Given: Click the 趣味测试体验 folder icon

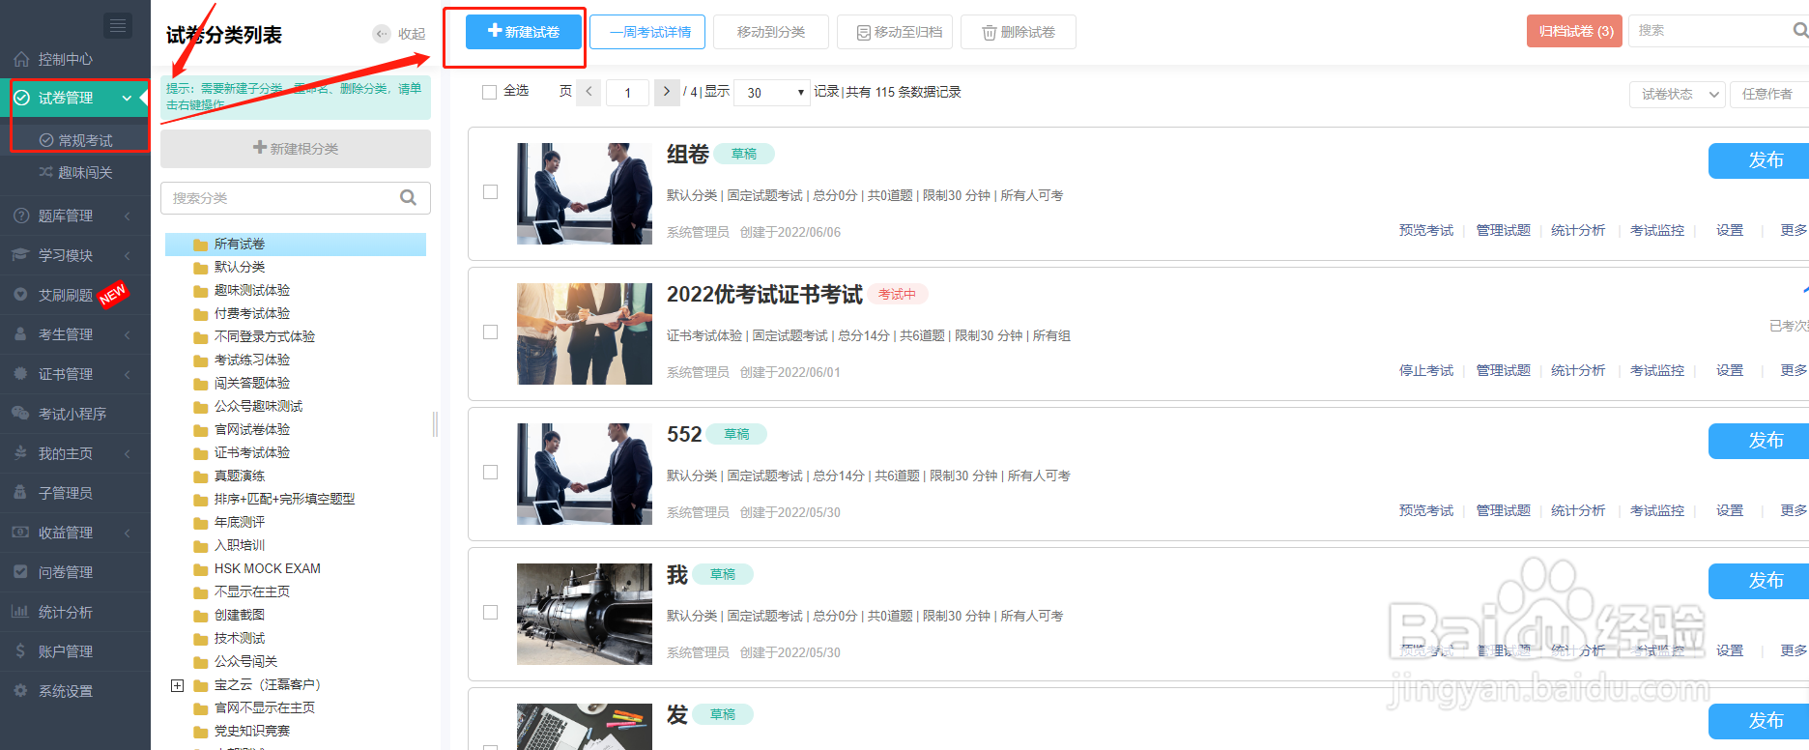Looking at the screenshot, I should 201,291.
